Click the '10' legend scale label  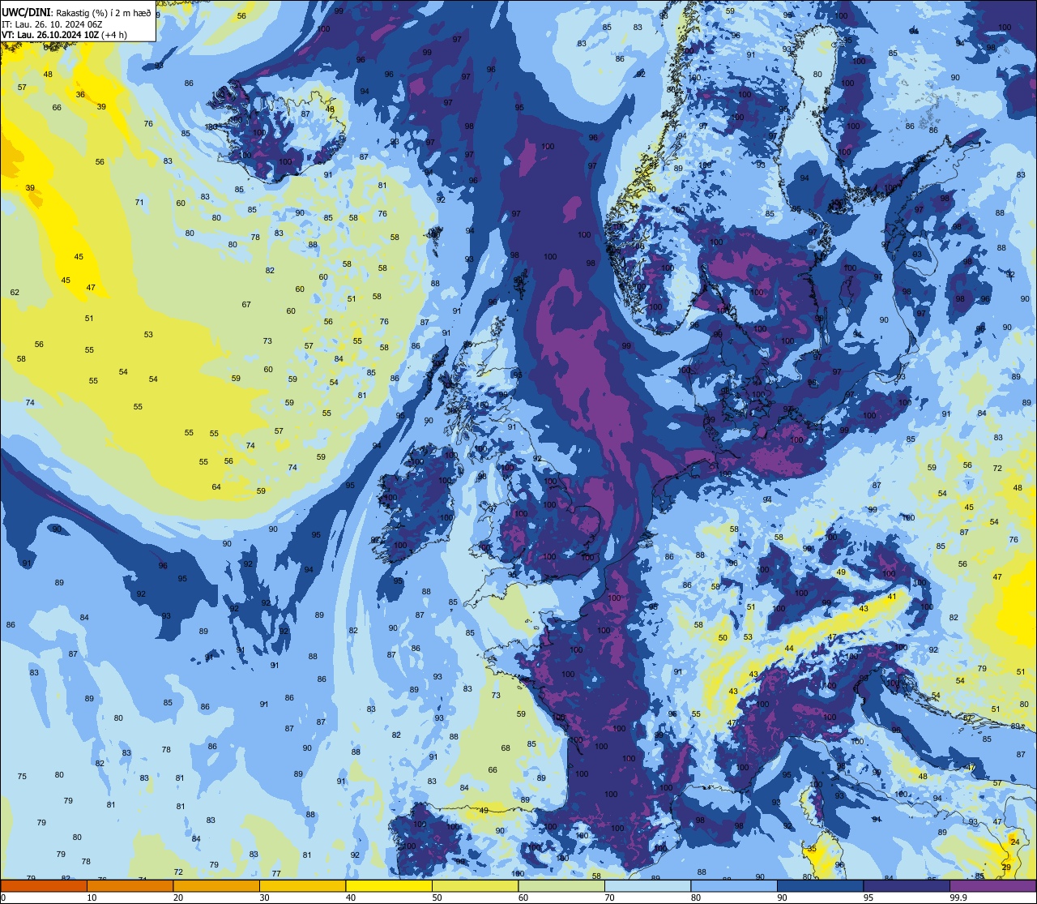(92, 898)
